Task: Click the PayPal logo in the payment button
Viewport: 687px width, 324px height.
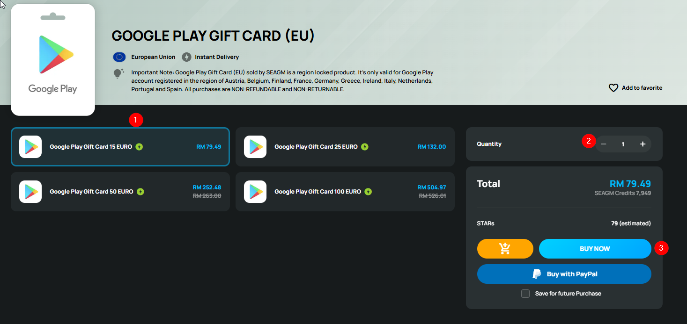Action: pos(537,274)
